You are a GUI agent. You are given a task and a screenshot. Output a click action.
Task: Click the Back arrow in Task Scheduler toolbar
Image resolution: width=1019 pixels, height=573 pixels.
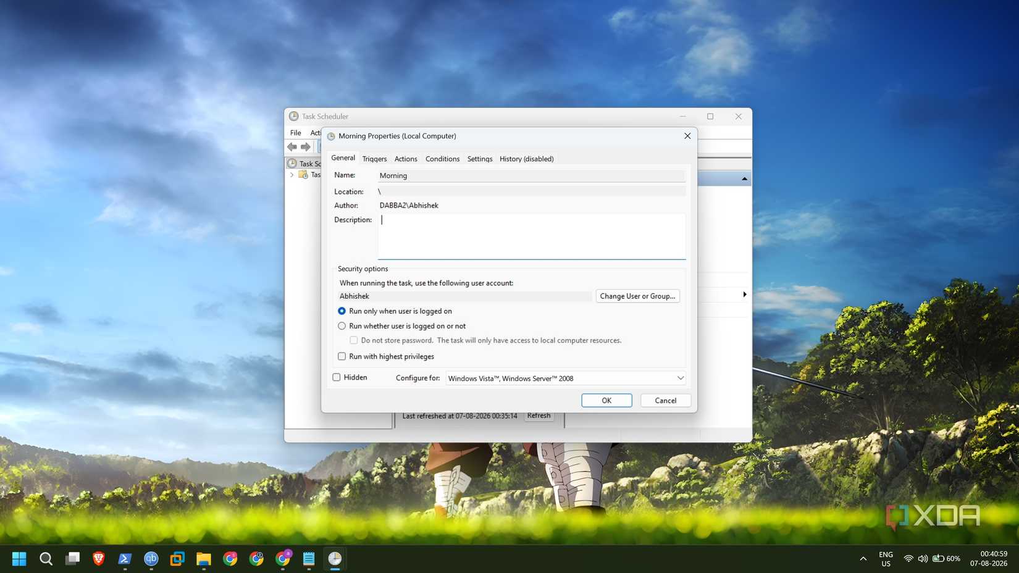pyautogui.click(x=292, y=147)
